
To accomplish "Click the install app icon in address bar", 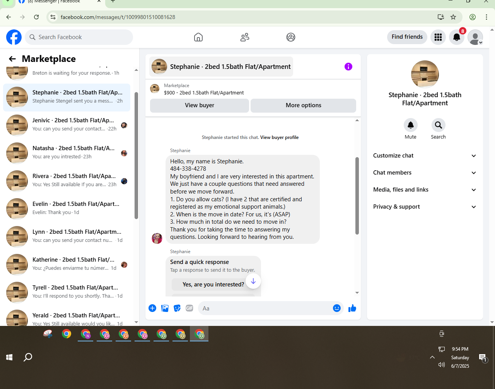I will point(441,17).
